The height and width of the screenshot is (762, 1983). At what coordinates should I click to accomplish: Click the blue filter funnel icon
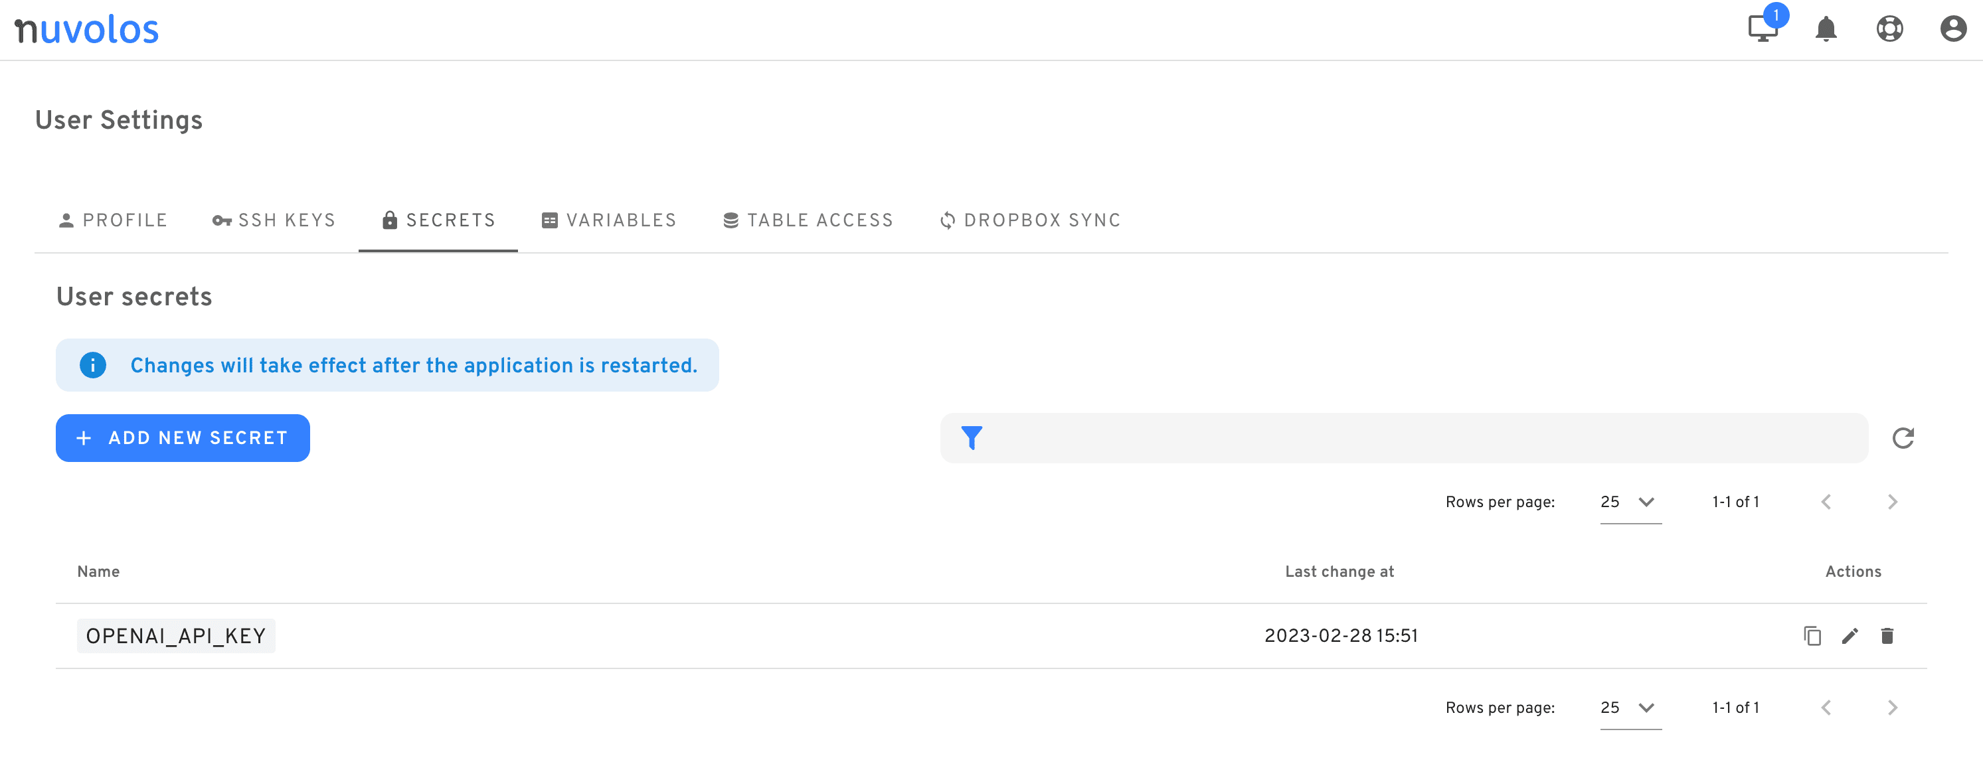972,438
